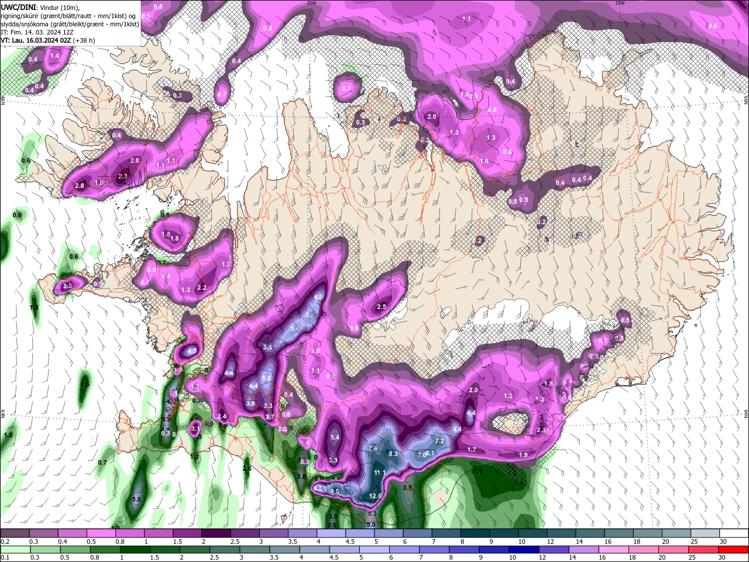Pick upper legend swatch between 8 and 9
This screenshot has width=749, height=562.
[x=475, y=533]
